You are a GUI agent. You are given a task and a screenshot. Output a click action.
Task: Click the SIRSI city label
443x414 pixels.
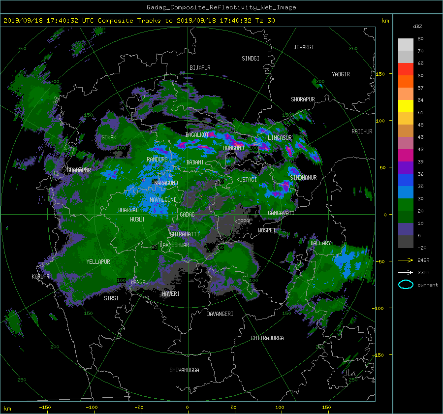(x=111, y=298)
